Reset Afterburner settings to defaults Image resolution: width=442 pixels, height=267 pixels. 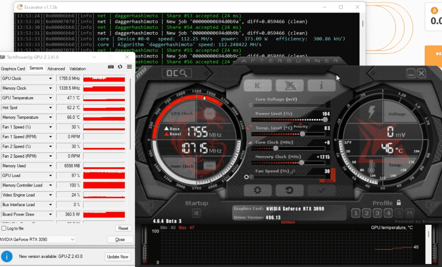[x=289, y=190]
